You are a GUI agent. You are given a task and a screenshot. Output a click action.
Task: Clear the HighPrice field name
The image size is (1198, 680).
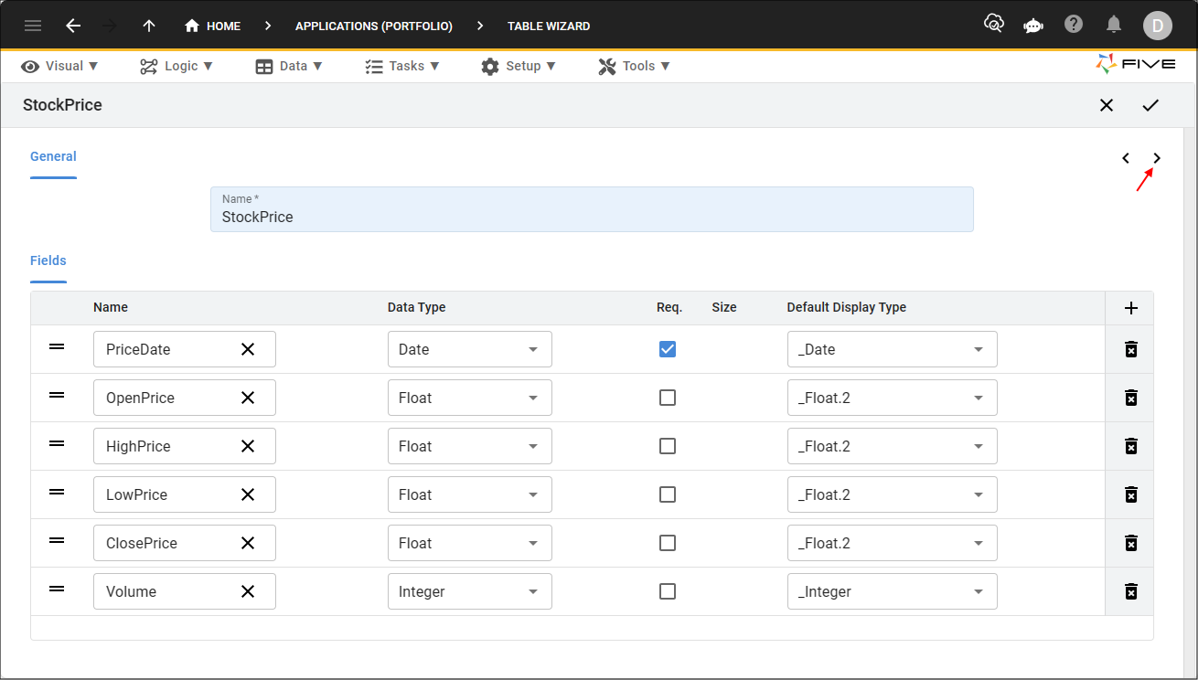248,446
